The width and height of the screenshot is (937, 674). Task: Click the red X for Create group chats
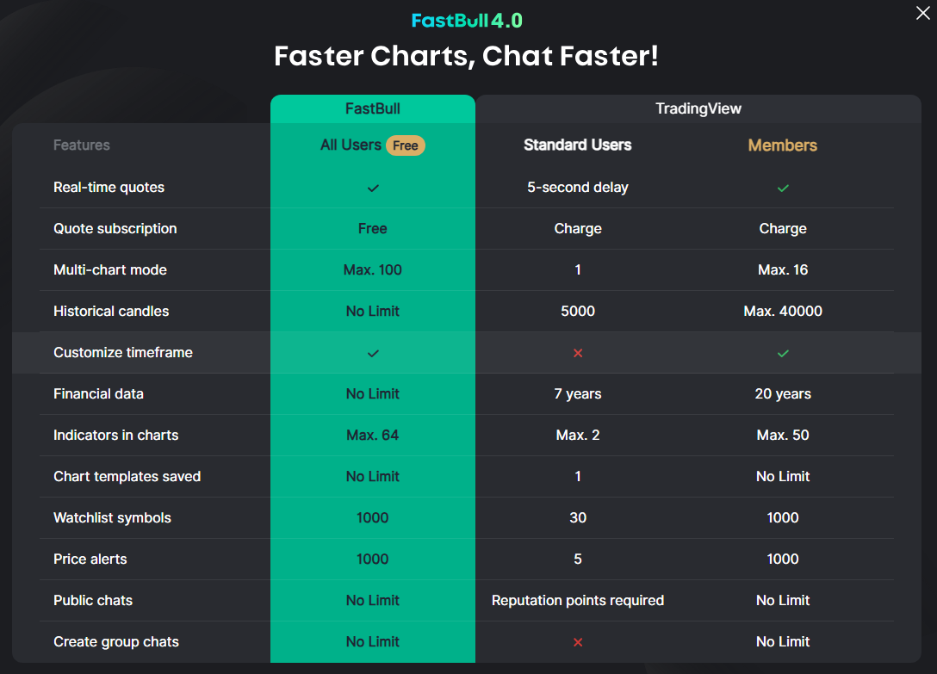click(577, 641)
